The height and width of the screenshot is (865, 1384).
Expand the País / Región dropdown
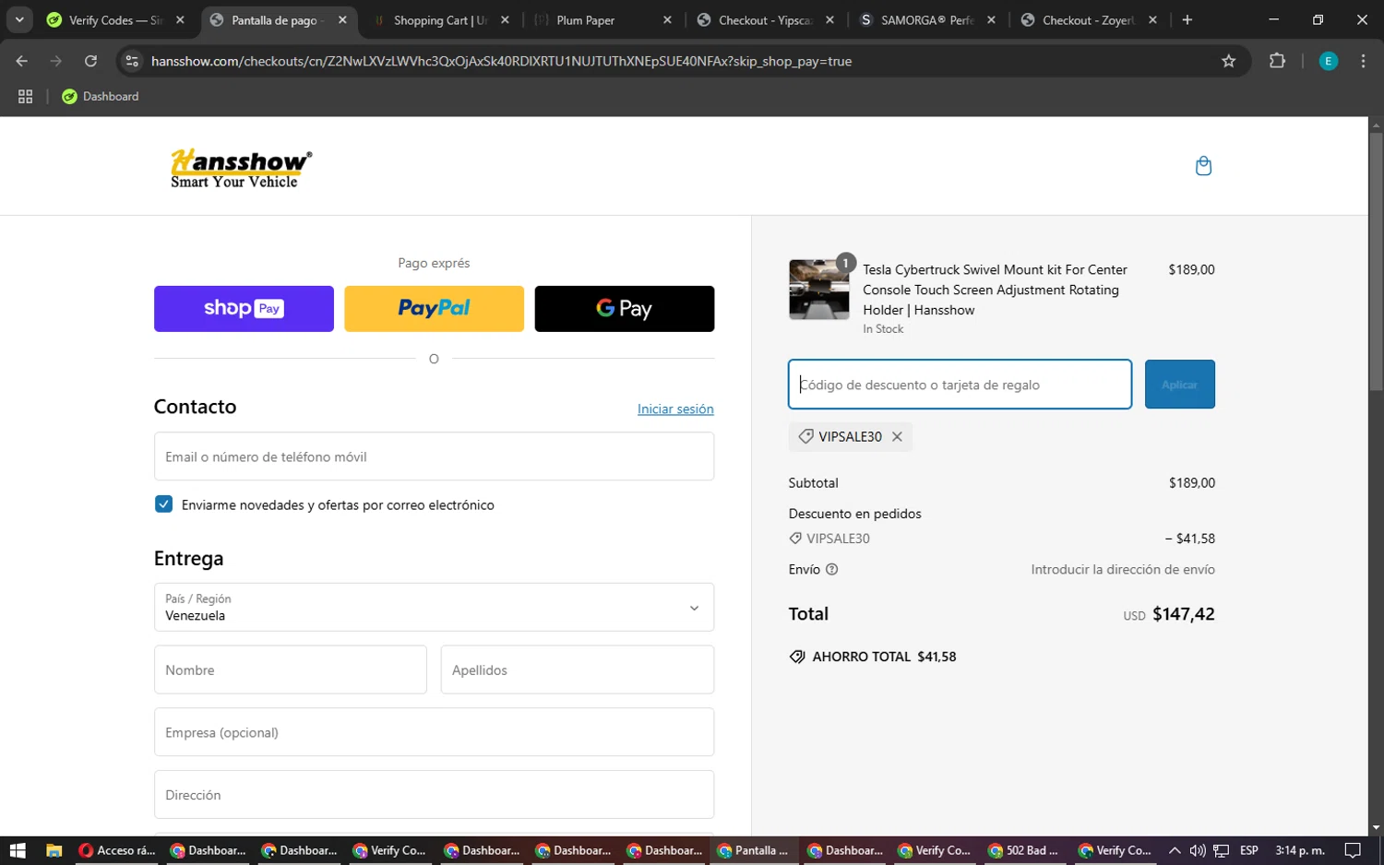(x=434, y=608)
